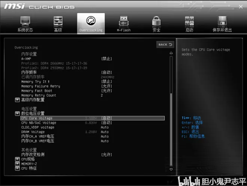This screenshot has width=247, height=186.
Task: Click the 1.188V CPU core reading
Action: point(91,118)
